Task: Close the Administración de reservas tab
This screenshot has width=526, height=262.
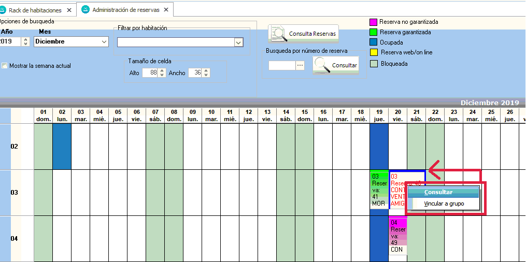Action: pos(166,10)
